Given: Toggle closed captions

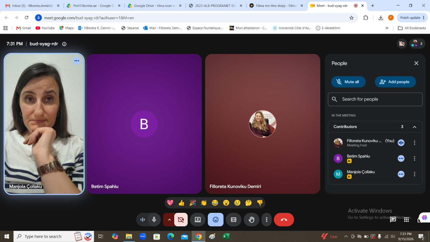Looking at the screenshot, I should (x=234, y=220).
